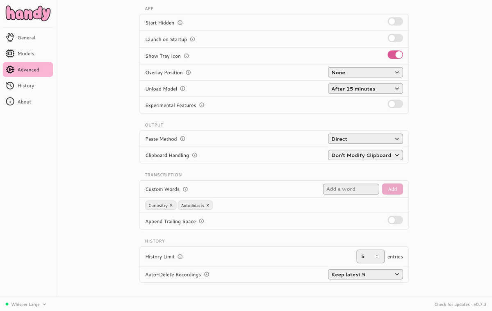Click info icon next to Overlay Position
Viewport: 492px width, 311px height.
tap(188, 73)
